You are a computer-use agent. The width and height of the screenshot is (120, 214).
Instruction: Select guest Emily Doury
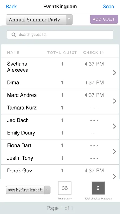click(21, 133)
